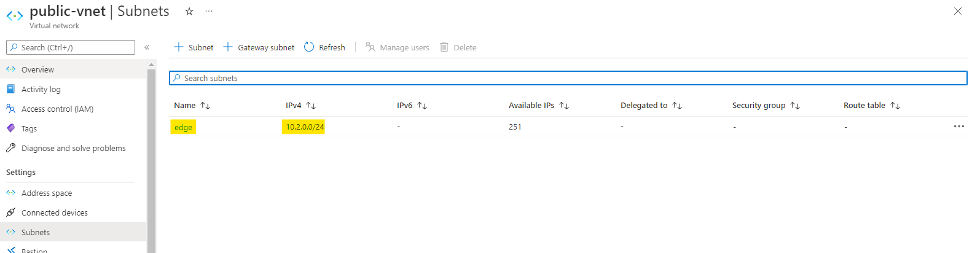
Task: Click the Search subnets input field
Action: (x=568, y=78)
